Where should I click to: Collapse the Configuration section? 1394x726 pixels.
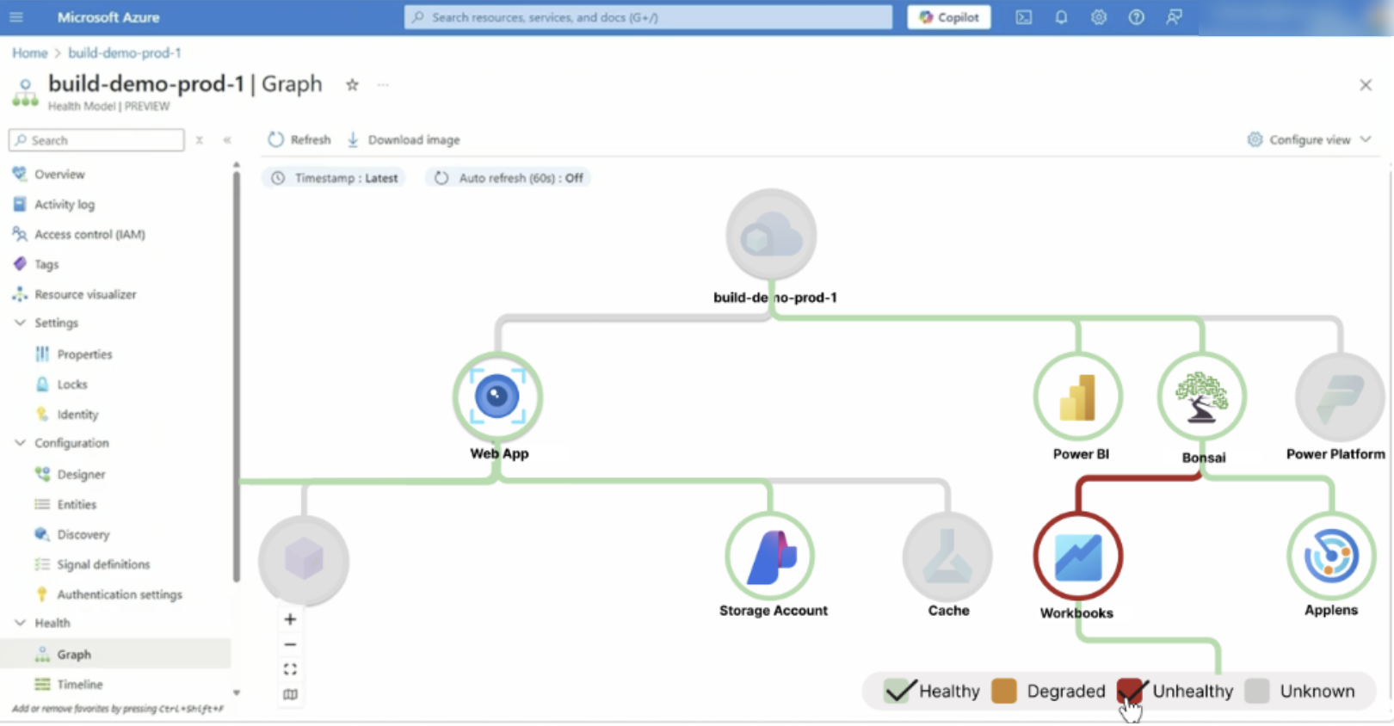point(20,443)
